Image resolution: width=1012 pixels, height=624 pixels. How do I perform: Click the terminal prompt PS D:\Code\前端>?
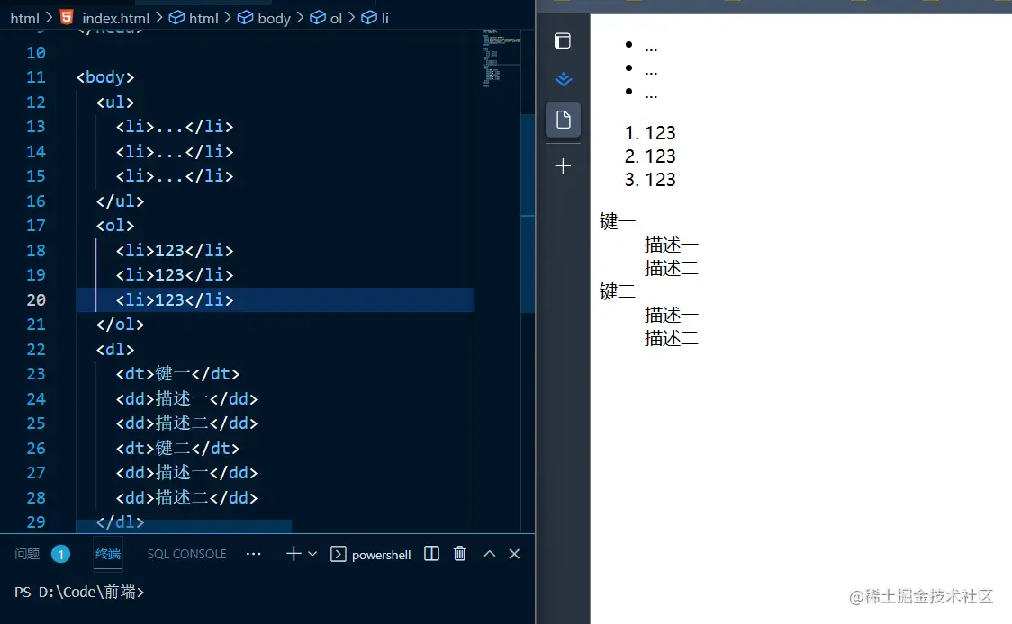point(79,592)
